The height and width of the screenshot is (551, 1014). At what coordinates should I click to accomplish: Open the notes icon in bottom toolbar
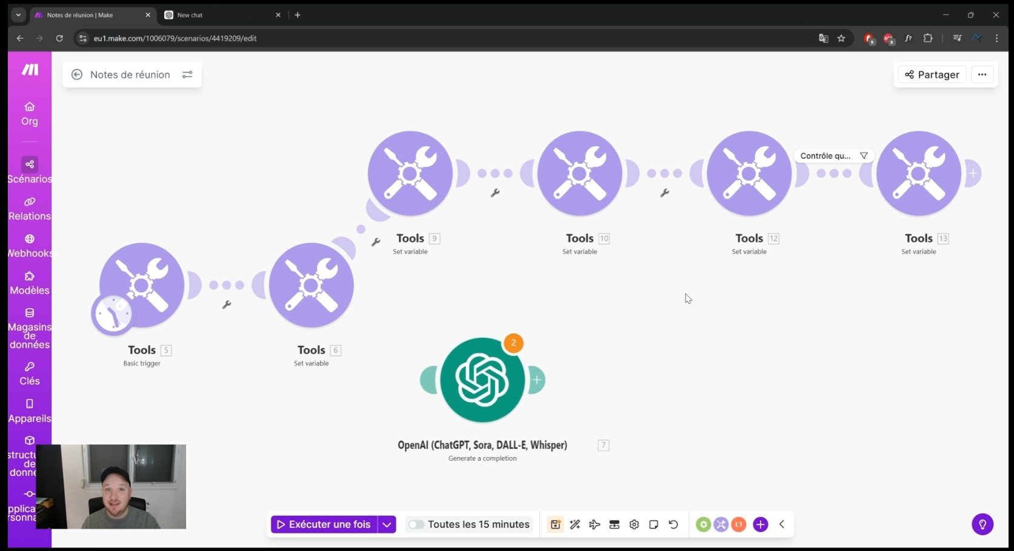(x=653, y=524)
